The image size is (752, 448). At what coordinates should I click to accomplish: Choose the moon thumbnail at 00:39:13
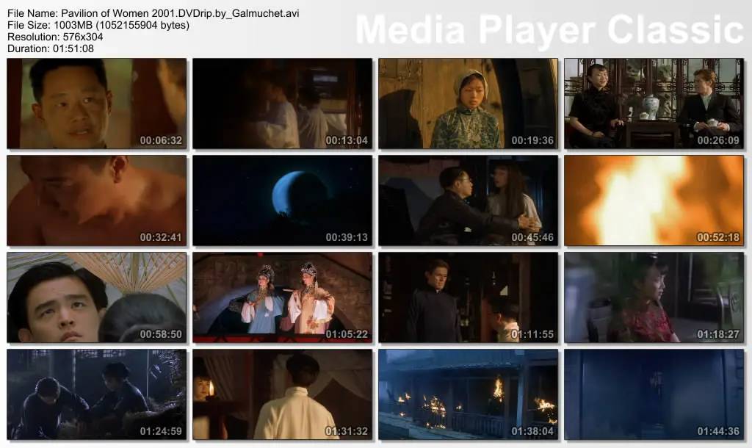(x=283, y=200)
